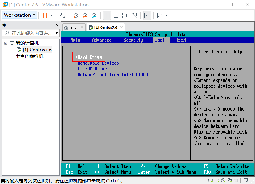Click the CD/DVD drive status icon

(x=224, y=180)
